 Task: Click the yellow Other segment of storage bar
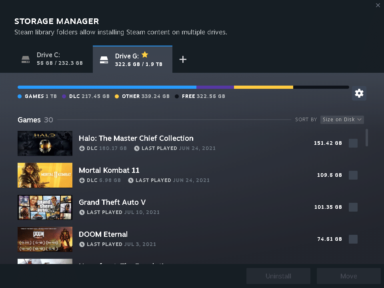pyautogui.click(x=264, y=87)
